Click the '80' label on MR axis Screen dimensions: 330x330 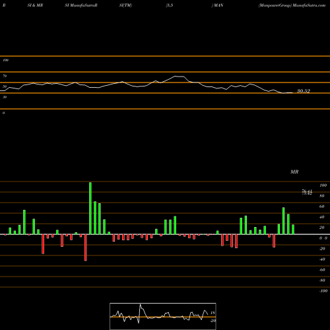(322, 196)
